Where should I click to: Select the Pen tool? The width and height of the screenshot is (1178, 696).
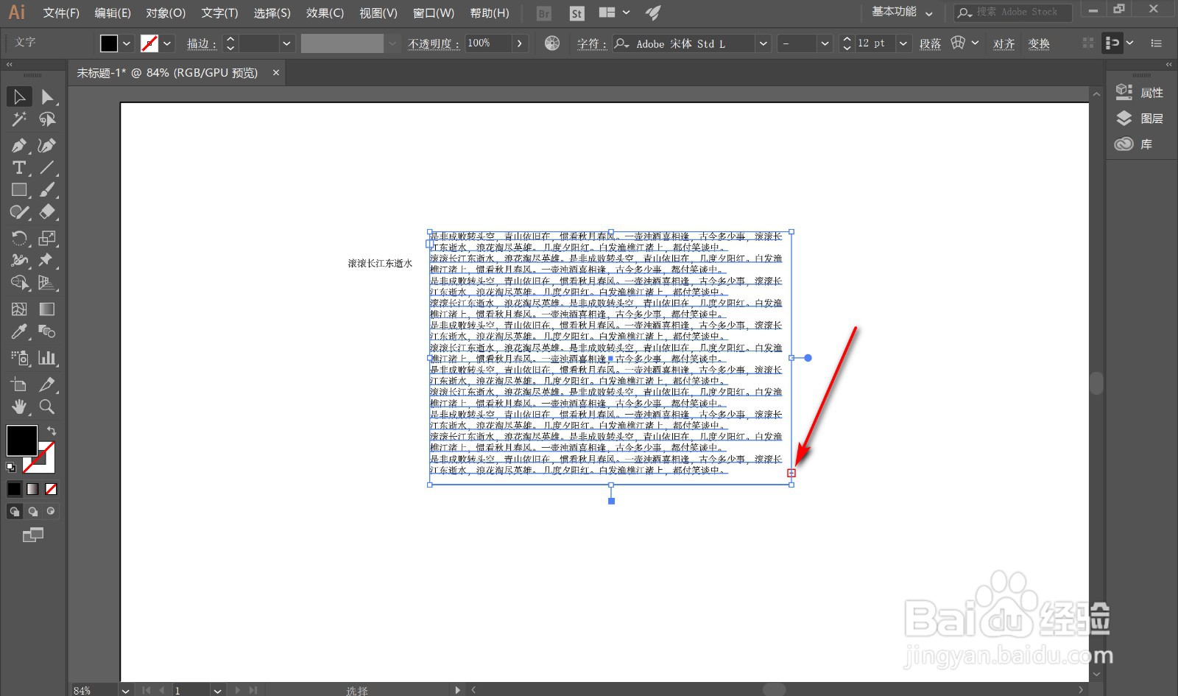tap(19, 145)
